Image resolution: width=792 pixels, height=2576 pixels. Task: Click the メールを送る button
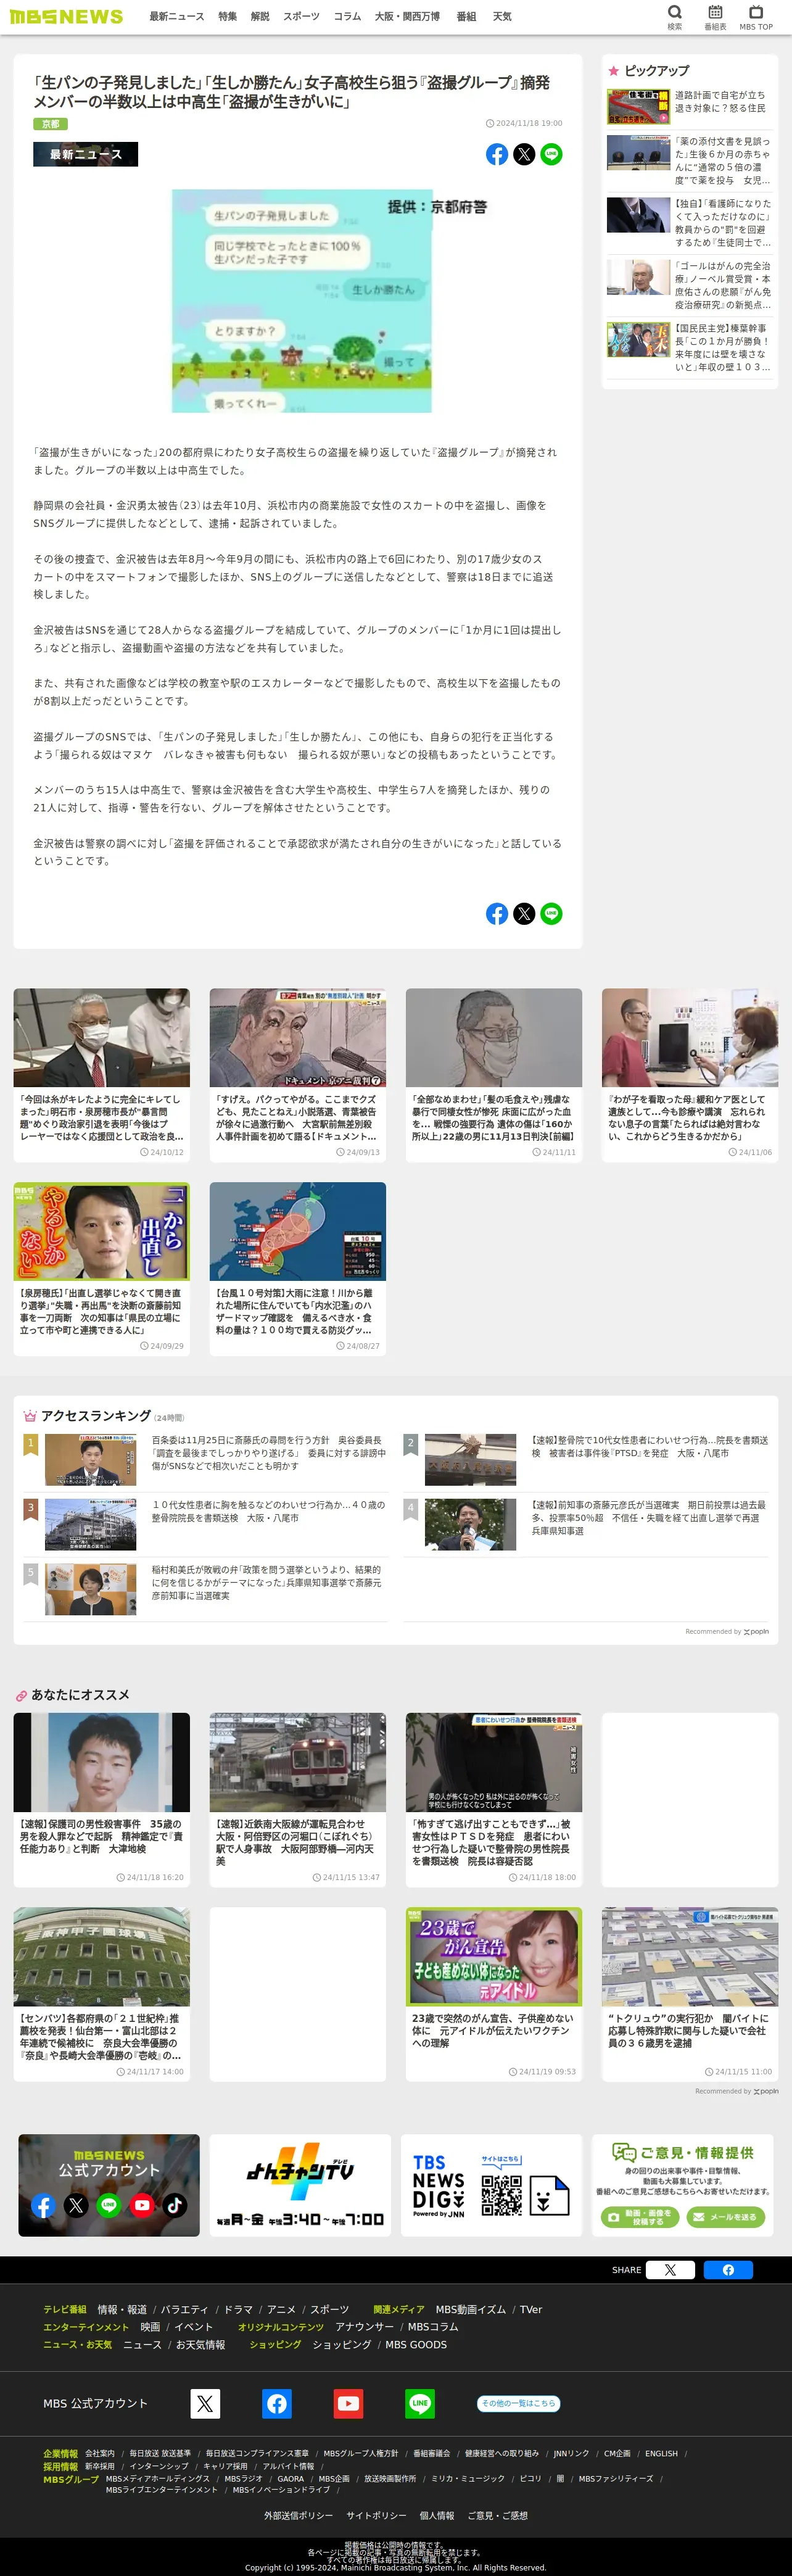click(726, 2217)
